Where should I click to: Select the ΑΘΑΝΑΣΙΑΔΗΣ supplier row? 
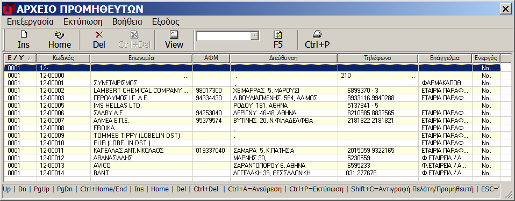point(252,158)
